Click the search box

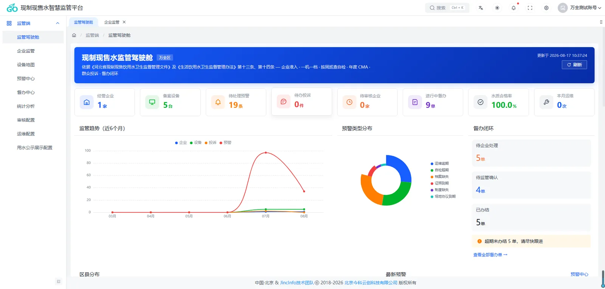click(447, 8)
